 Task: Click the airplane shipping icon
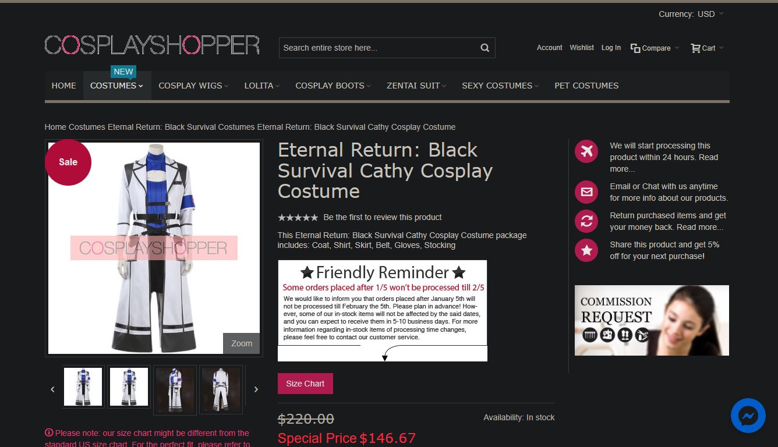click(x=586, y=151)
